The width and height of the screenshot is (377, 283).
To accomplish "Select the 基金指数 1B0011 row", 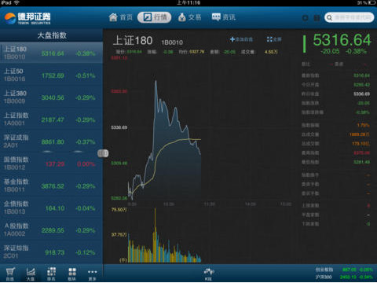I will tap(51, 186).
